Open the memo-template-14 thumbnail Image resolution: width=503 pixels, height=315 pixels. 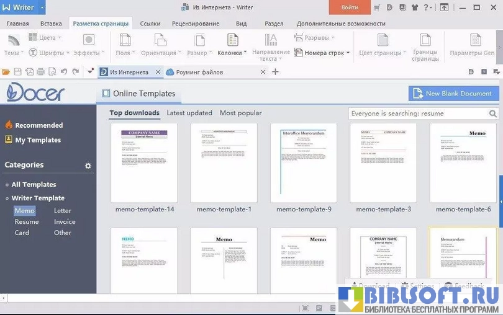pos(144,163)
